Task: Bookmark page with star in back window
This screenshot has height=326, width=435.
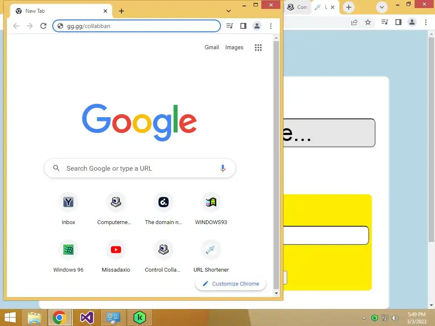Action: 368,22
